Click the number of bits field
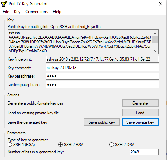 pyautogui.click(x=144, y=152)
